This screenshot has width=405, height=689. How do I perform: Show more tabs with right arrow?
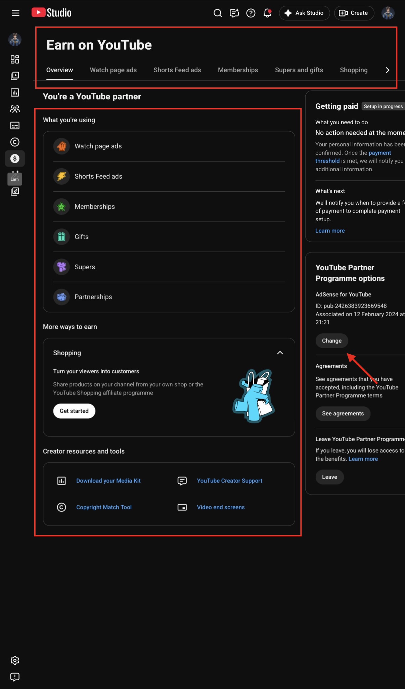coord(388,70)
